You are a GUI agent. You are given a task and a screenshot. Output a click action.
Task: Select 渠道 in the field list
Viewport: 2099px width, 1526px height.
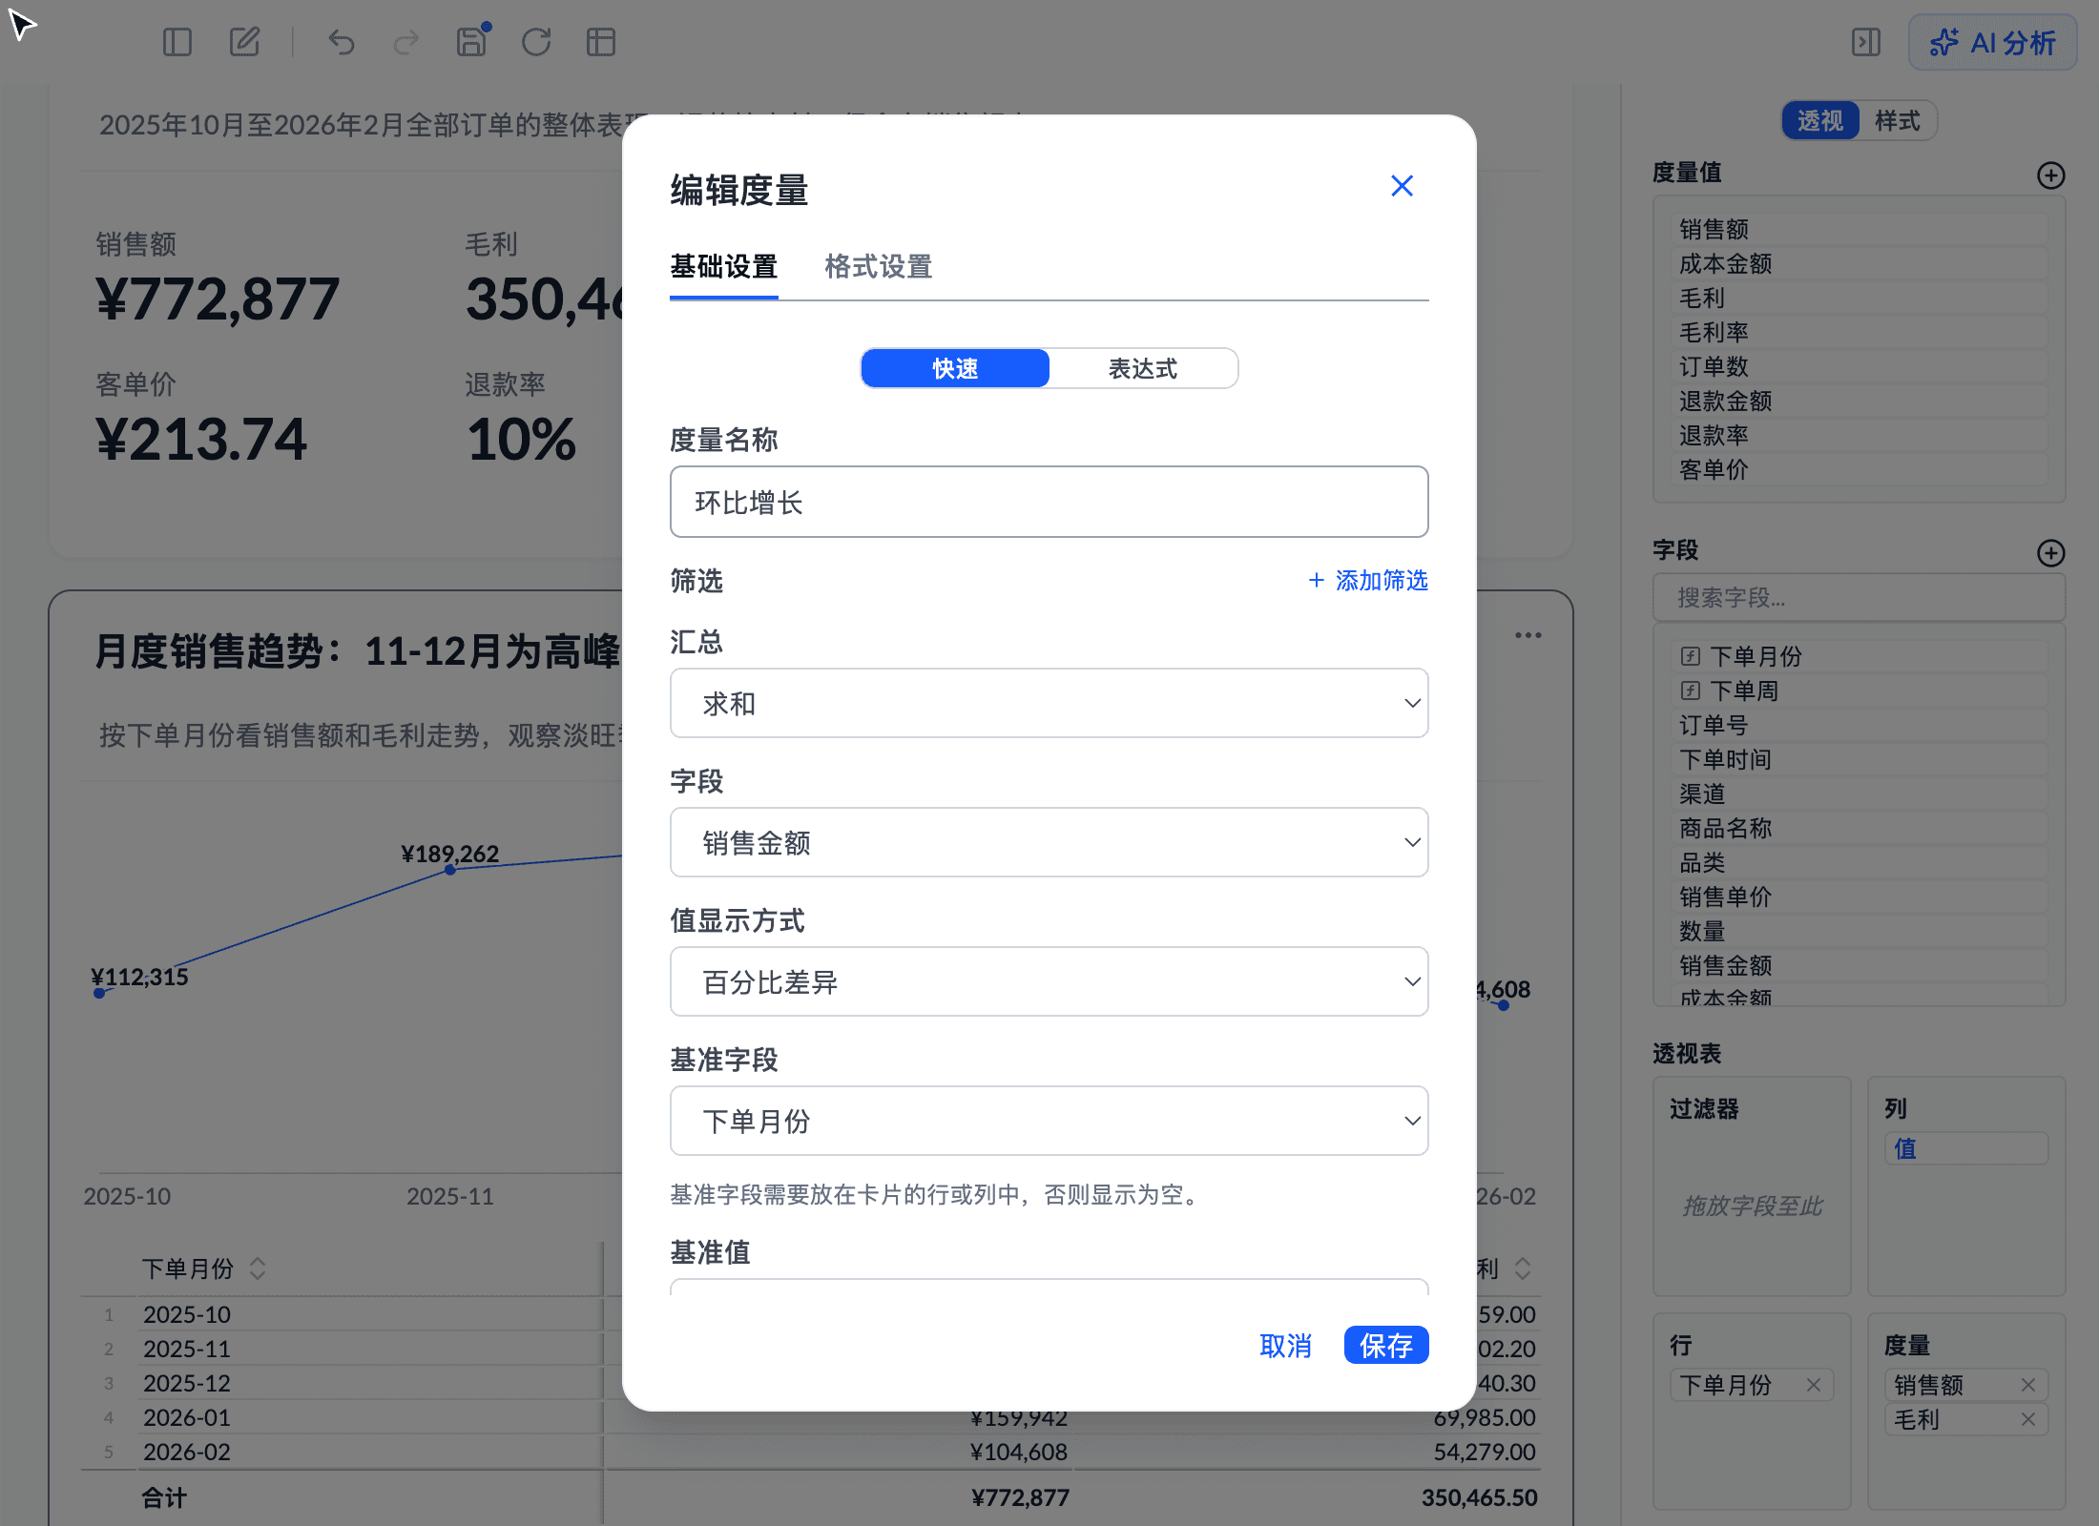pos(1859,794)
